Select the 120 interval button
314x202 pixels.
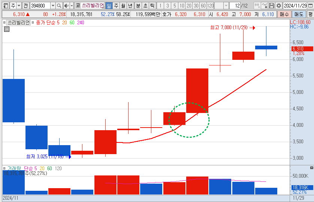click(x=210, y=6)
